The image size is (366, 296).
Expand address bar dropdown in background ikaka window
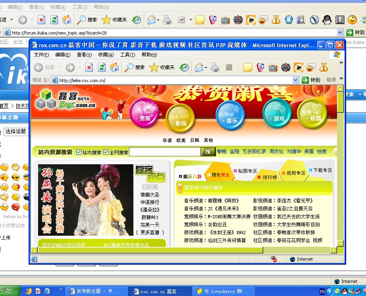[340, 33]
